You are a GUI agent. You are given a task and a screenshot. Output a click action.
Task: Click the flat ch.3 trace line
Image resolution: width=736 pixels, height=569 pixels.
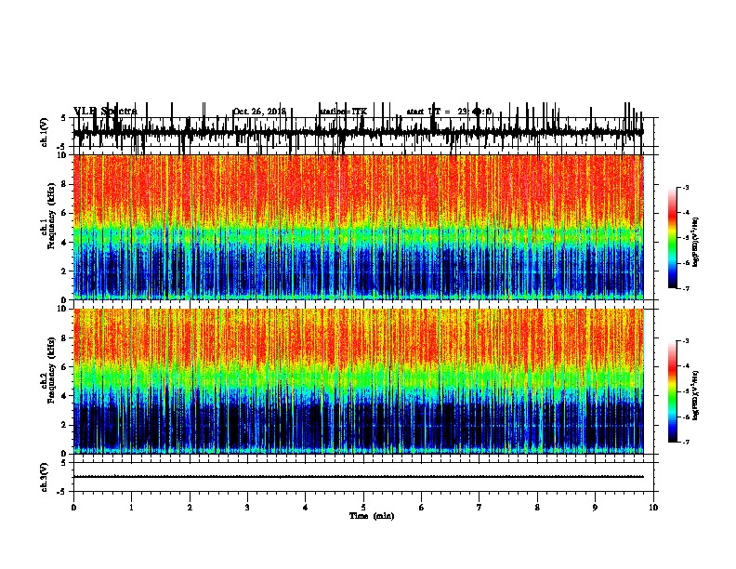tap(358, 477)
